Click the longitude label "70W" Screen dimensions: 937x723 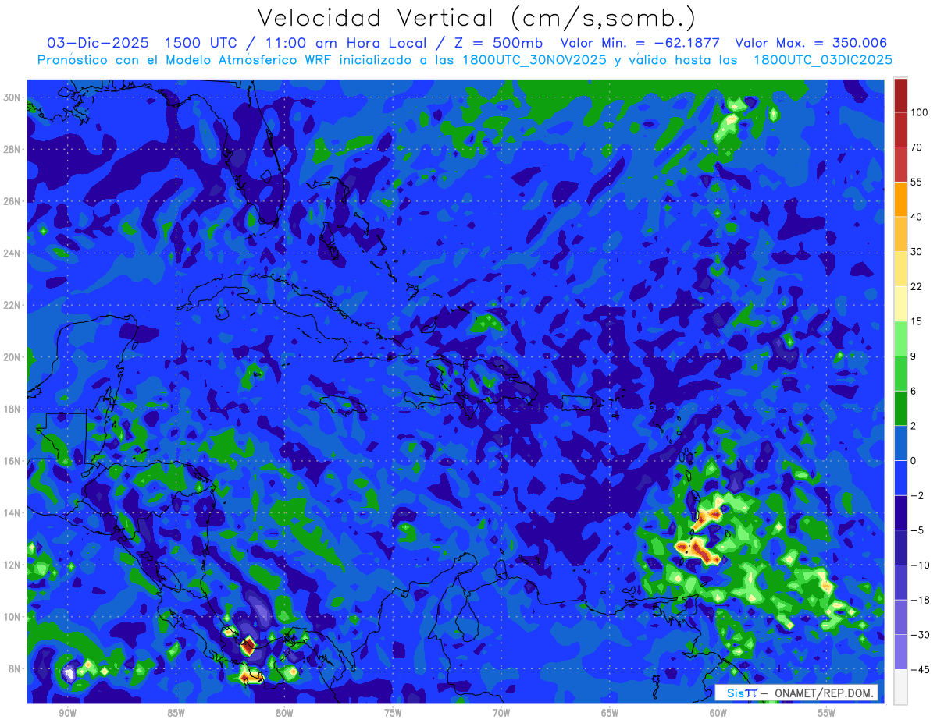pos(502,713)
